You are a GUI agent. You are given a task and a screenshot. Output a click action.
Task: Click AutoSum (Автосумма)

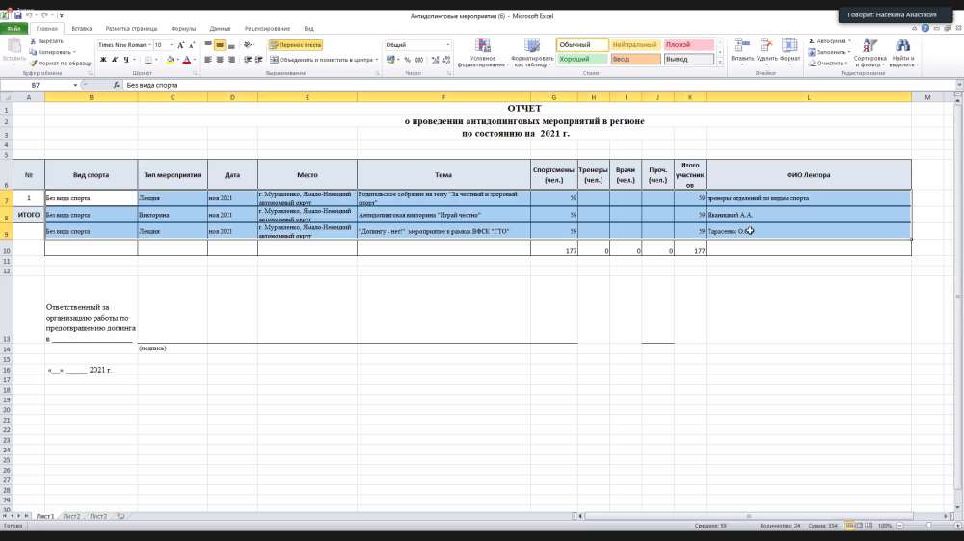pos(829,41)
